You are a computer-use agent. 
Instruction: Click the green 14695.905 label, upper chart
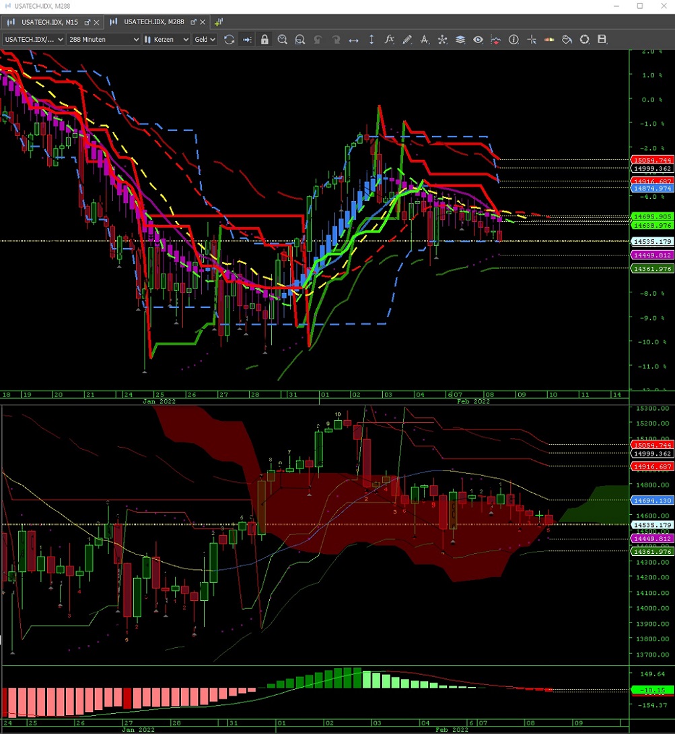coord(652,216)
